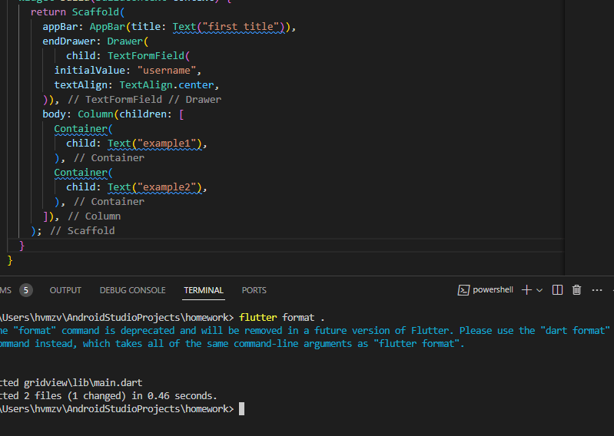Split the terminal pane

tap(557, 289)
